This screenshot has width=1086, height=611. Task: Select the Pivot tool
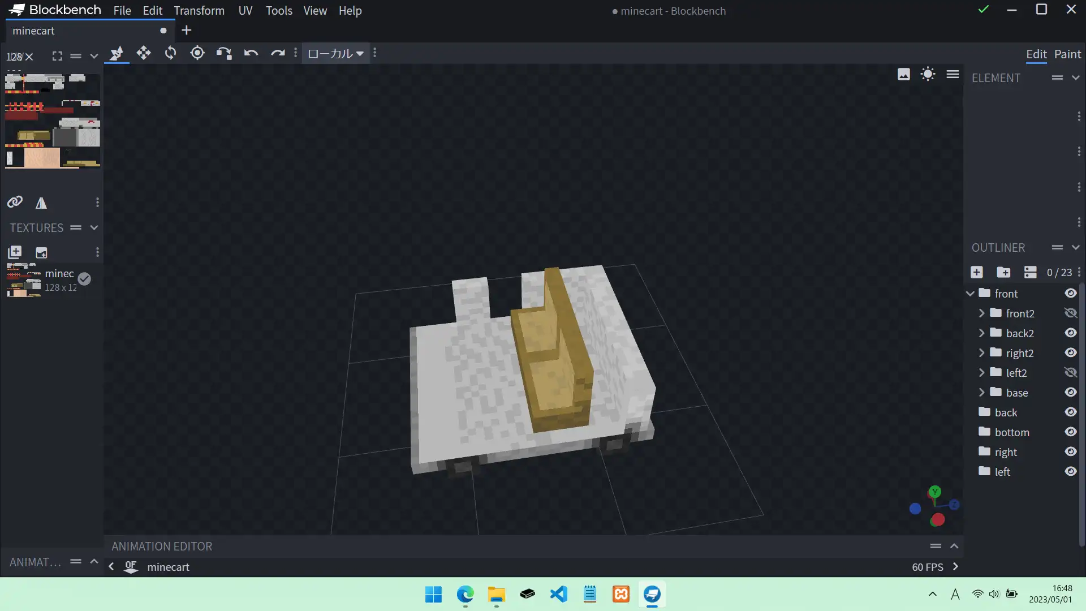(x=197, y=53)
